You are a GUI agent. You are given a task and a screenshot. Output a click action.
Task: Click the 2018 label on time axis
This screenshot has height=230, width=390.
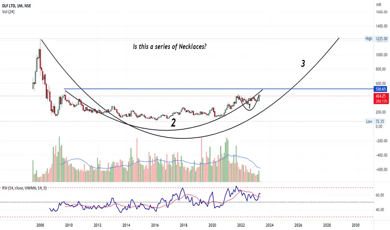click(184, 225)
